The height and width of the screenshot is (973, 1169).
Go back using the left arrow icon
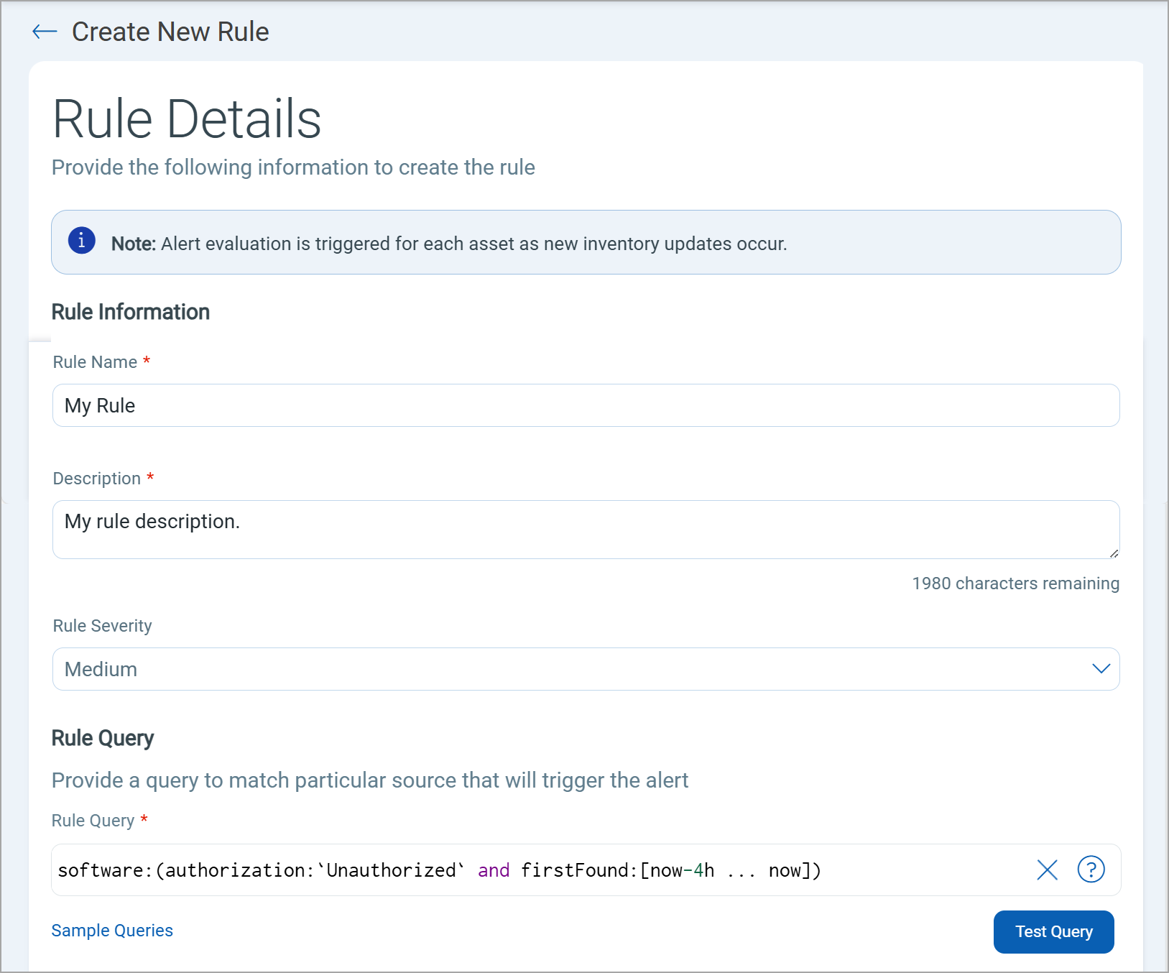(x=45, y=31)
